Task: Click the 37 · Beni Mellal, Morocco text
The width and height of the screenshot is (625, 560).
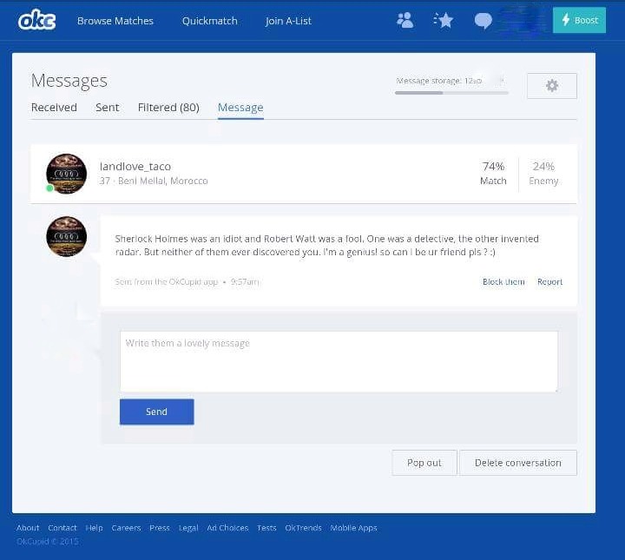Action: (154, 181)
